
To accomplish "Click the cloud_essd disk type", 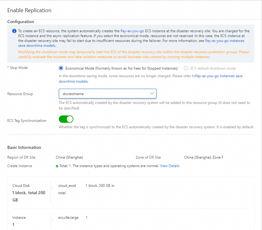I will point(67,186).
